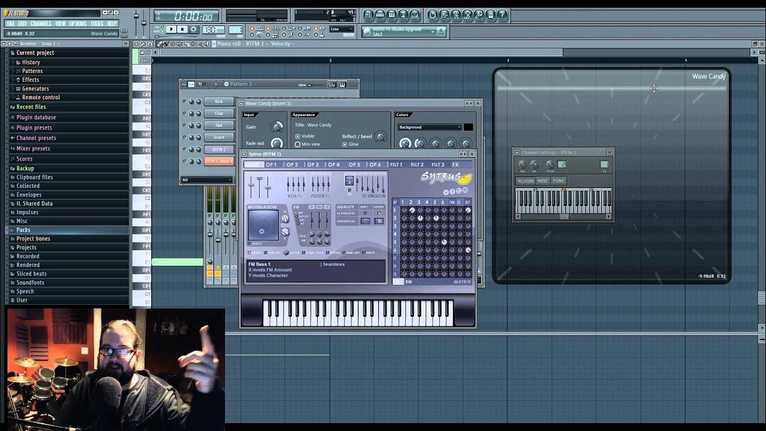Viewport: 766px width, 431px height.
Task: Open MISC tab in Channel settings
Action: coord(543,181)
